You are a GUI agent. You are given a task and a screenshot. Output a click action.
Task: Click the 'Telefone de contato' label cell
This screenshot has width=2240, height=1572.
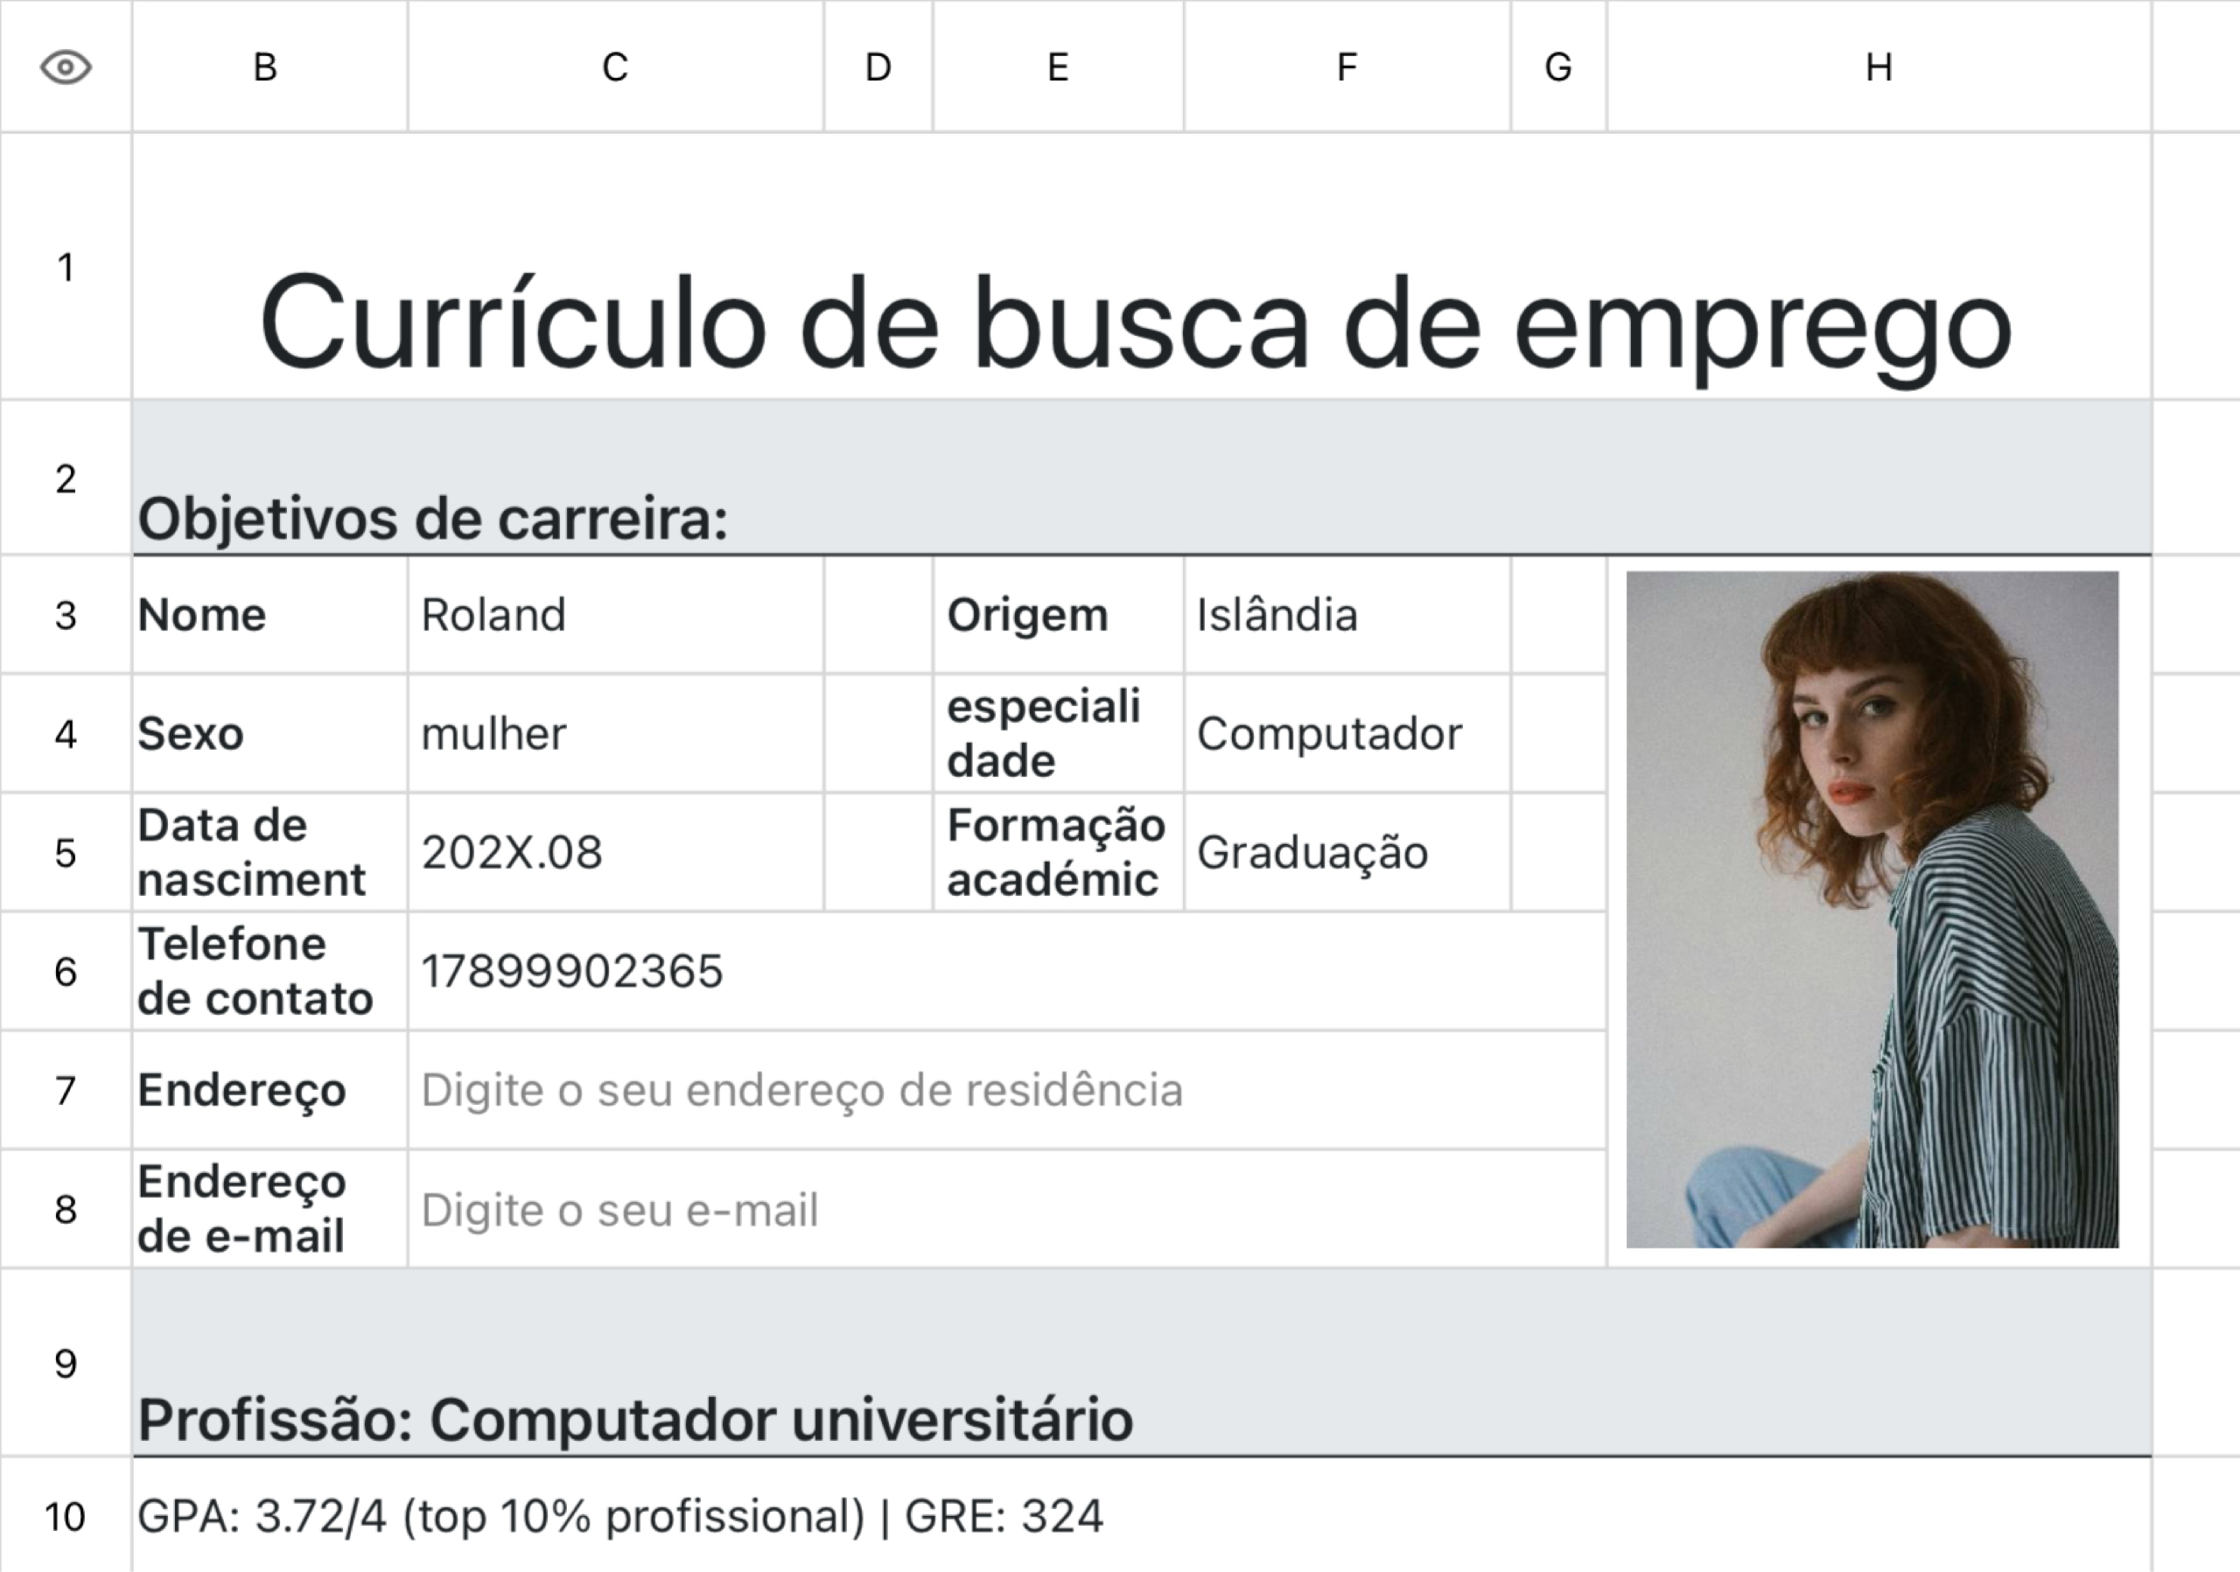270,971
